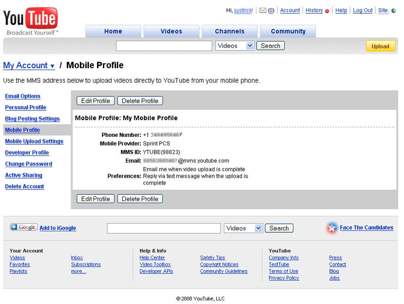The width and height of the screenshot is (404, 304).
Task: Open footer Inbox link
Action: tap(77, 258)
